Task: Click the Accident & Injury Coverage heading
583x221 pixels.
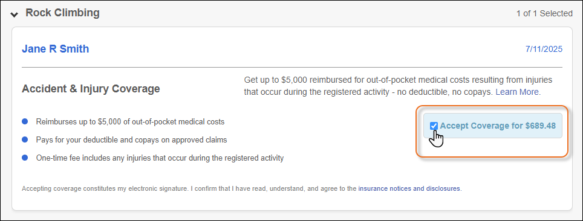Action: click(x=91, y=89)
